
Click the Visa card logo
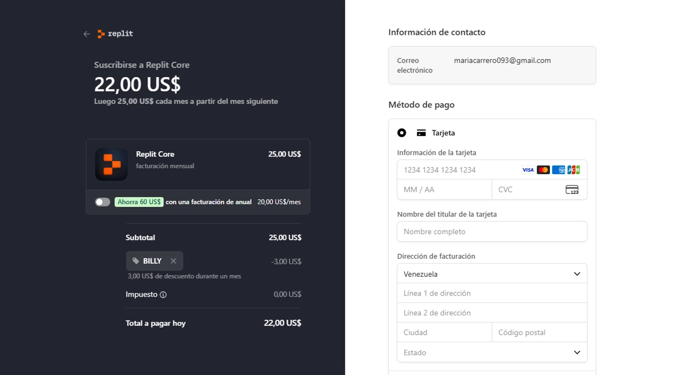pos(528,170)
